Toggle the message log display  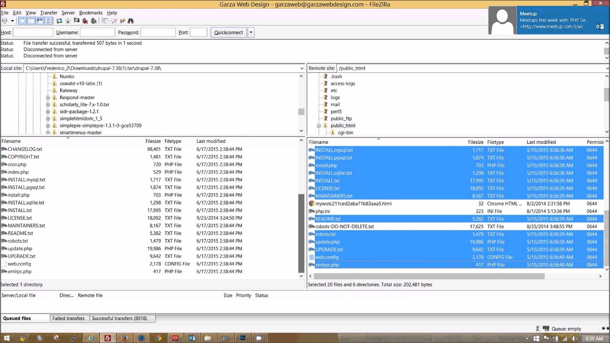pyautogui.click(x=22, y=21)
